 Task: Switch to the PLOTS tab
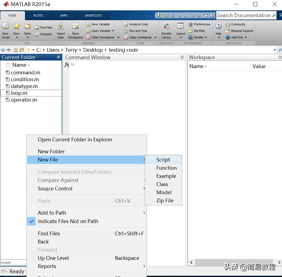[38, 16]
